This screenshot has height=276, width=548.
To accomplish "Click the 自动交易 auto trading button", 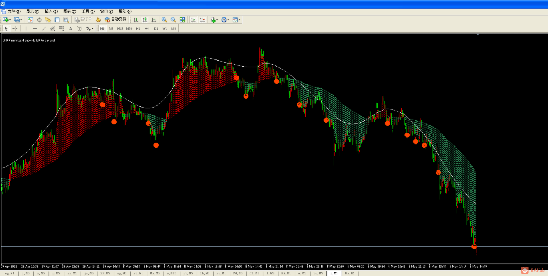I will (x=116, y=20).
